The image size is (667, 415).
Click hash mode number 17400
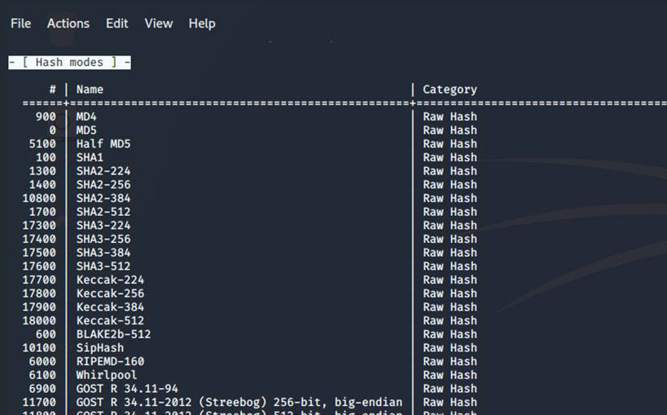point(39,240)
